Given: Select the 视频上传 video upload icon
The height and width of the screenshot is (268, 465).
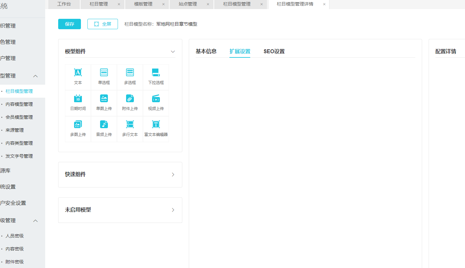Looking at the screenshot, I should [156, 99].
